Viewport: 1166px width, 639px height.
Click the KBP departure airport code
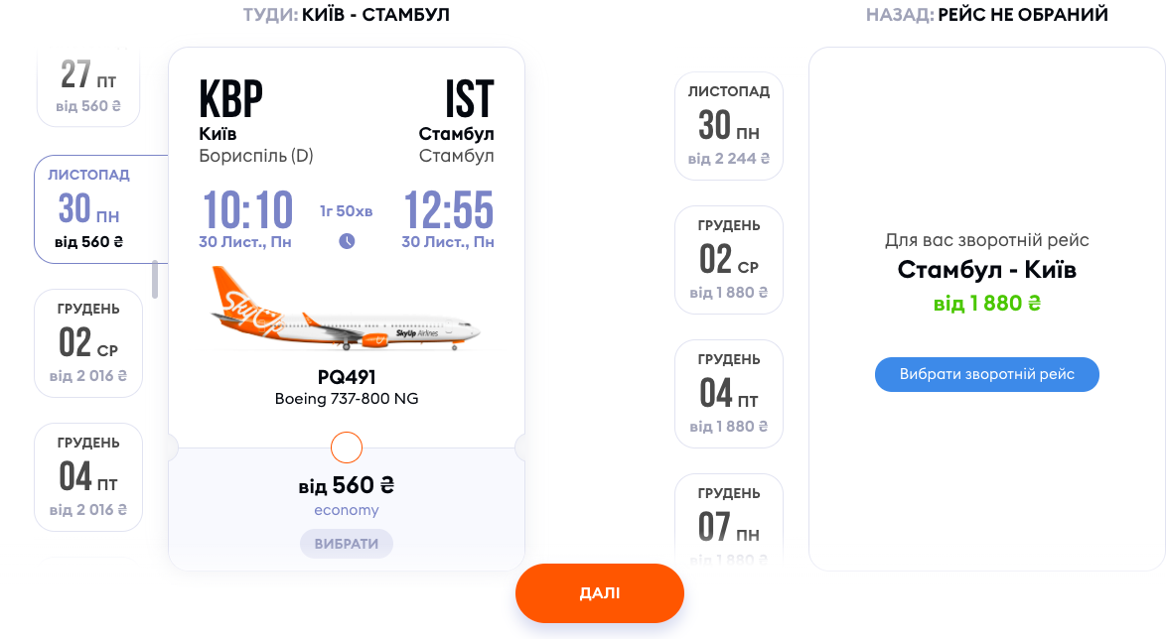[230, 98]
